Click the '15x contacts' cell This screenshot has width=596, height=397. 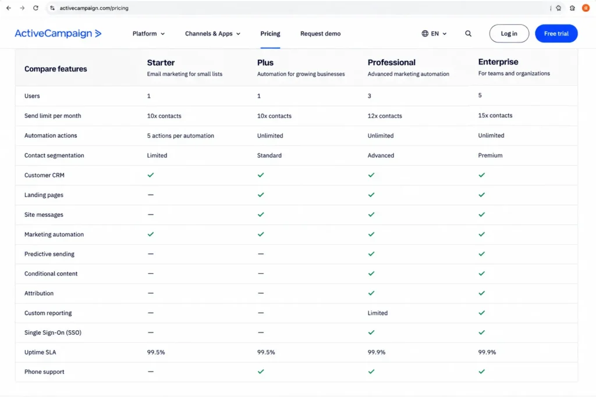pyautogui.click(x=495, y=116)
